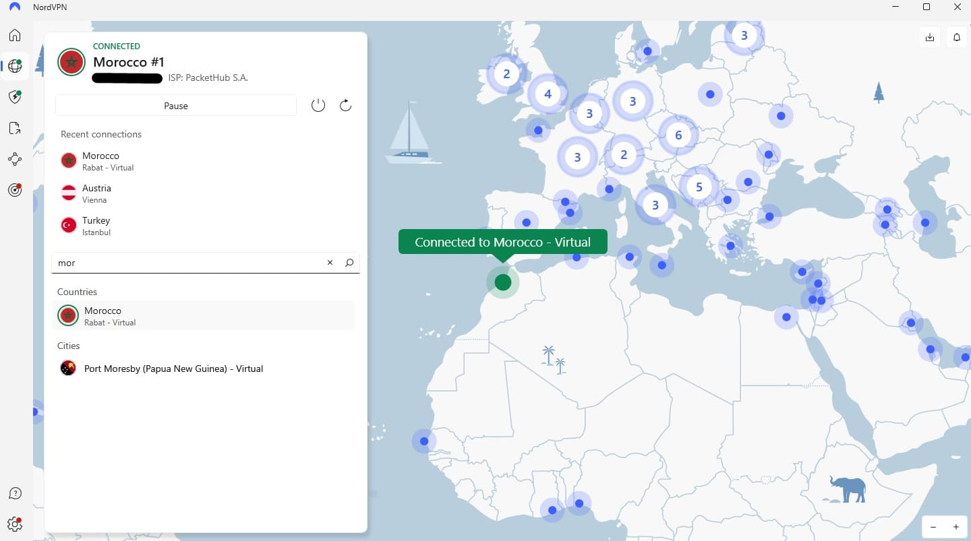The height and width of the screenshot is (541, 971).
Task: Click the Papua New Guinea flag icon
Action: point(68,368)
